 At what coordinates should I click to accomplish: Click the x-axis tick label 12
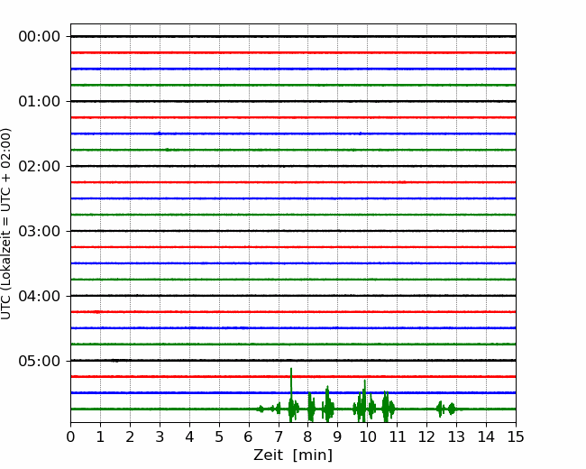pos(426,437)
